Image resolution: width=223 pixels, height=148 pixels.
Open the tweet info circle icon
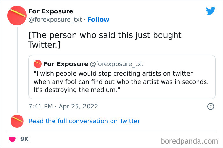pyautogui.click(x=211, y=107)
